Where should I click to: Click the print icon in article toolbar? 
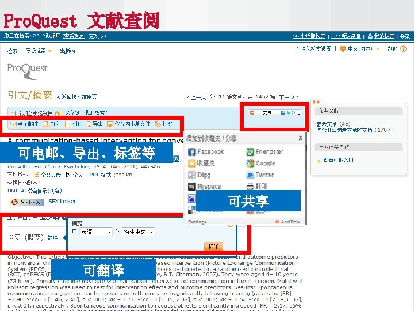click(x=46, y=124)
